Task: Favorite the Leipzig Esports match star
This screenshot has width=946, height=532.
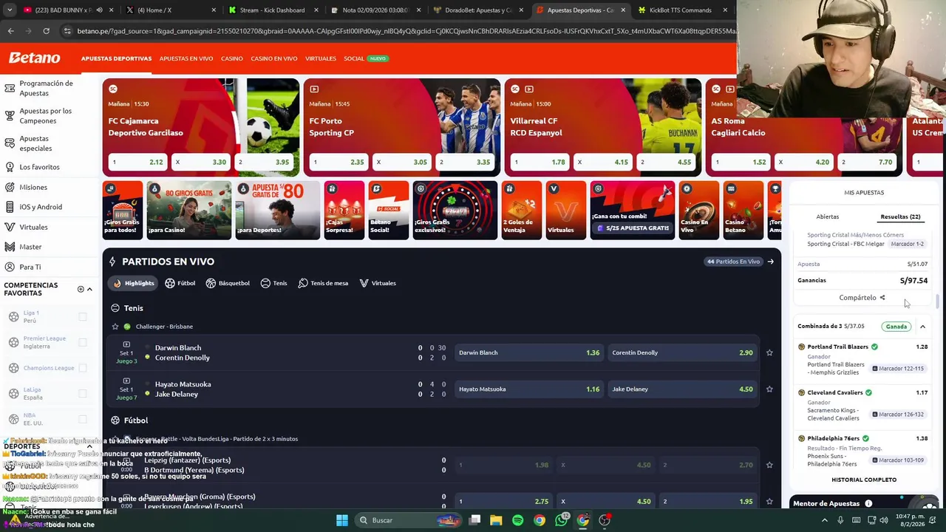Action: pos(769,465)
